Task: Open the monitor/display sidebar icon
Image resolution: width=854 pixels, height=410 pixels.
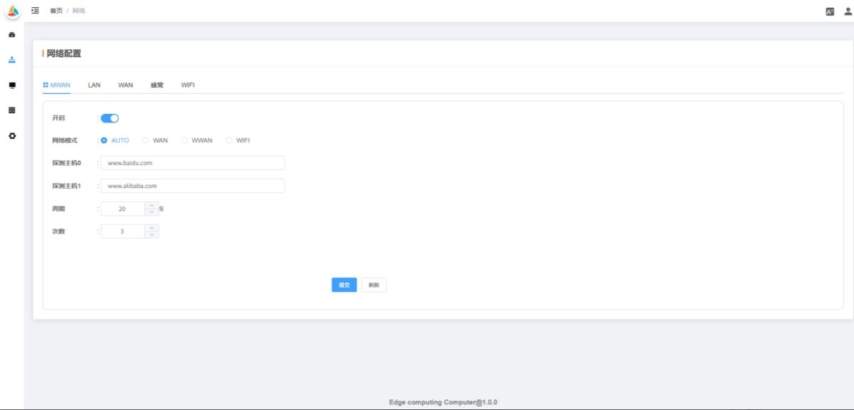Action: [x=11, y=85]
